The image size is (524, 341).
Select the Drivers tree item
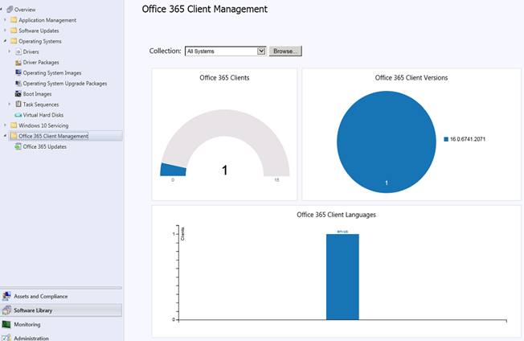31,51
